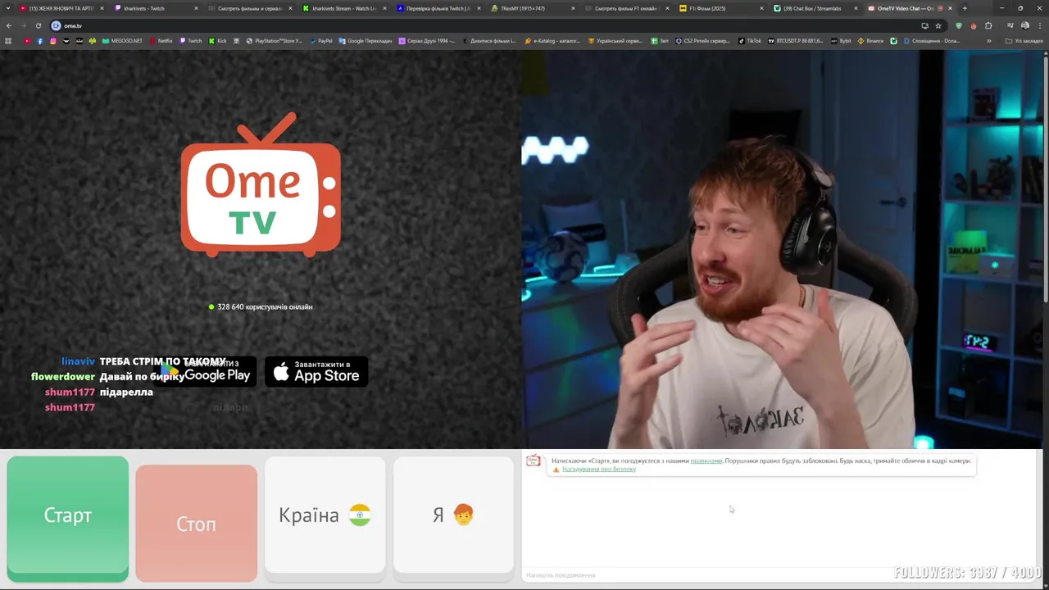This screenshot has height=590, width=1049.
Task: Open the e-Katalog bookmark
Action: pos(553,40)
